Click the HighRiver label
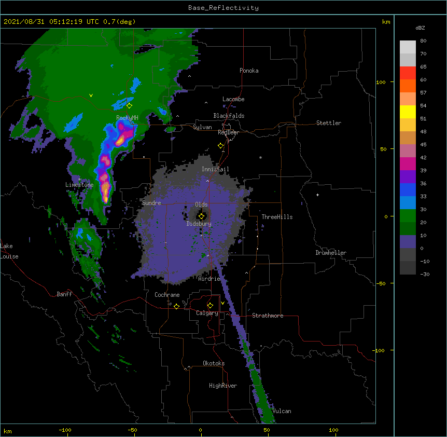The width and height of the screenshot is (447, 437). coord(223,386)
